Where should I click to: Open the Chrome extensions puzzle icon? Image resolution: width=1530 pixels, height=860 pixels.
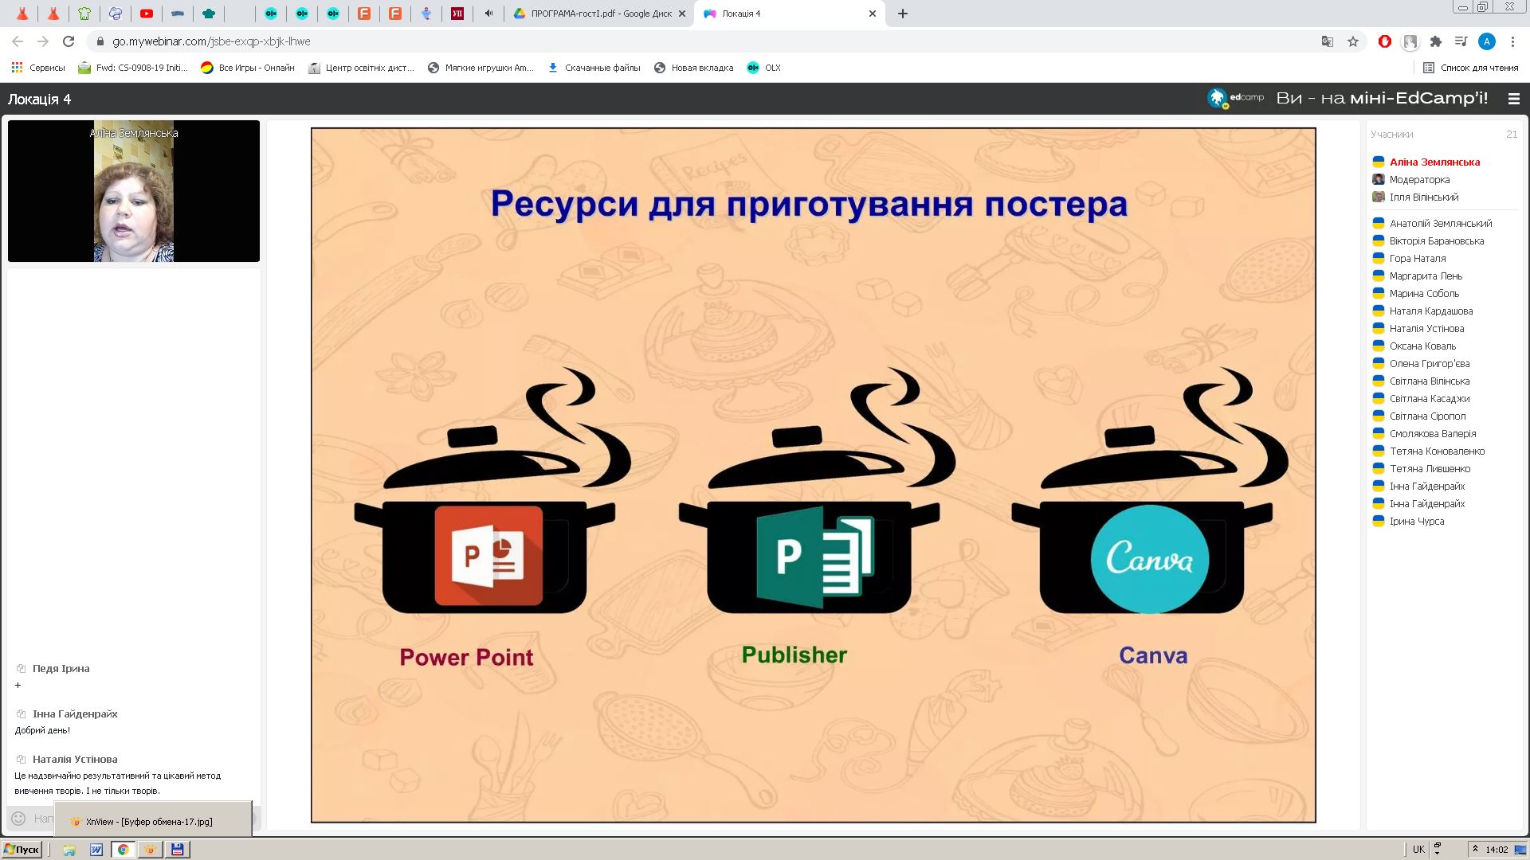click(x=1436, y=41)
